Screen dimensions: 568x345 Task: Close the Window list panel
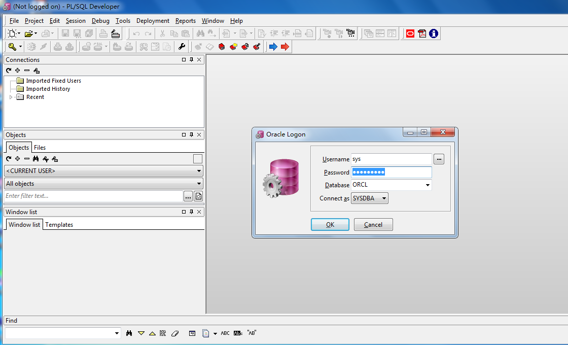pyautogui.click(x=199, y=212)
